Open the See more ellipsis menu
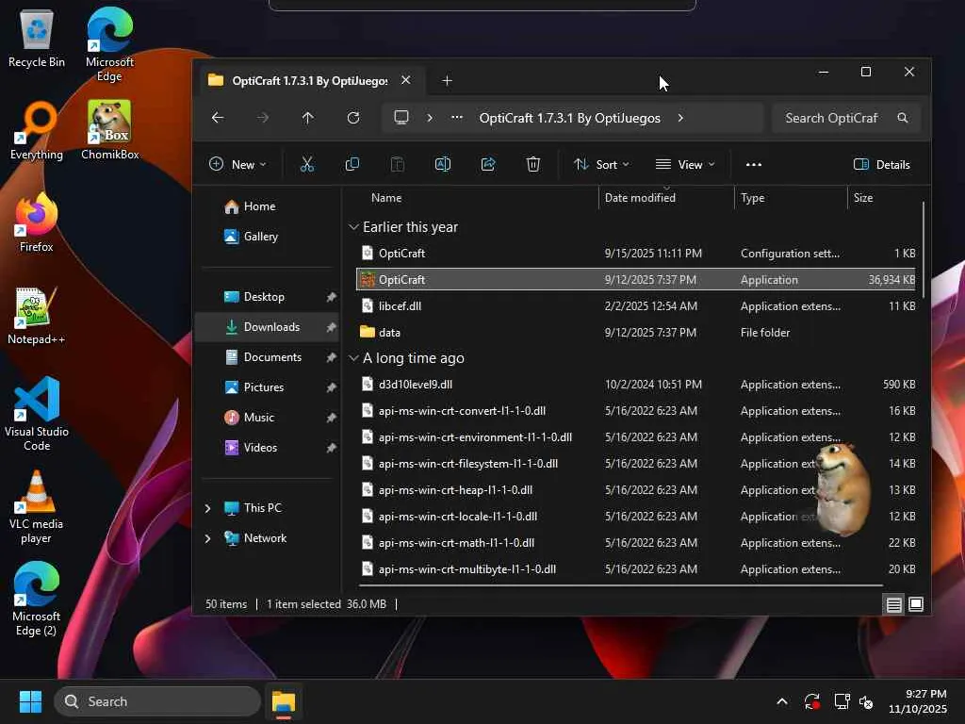Image resolution: width=965 pixels, height=724 pixels. [x=753, y=164]
